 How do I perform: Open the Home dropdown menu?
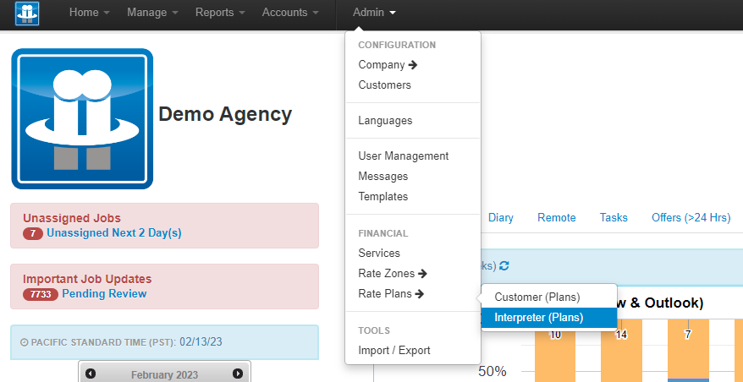(89, 13)
